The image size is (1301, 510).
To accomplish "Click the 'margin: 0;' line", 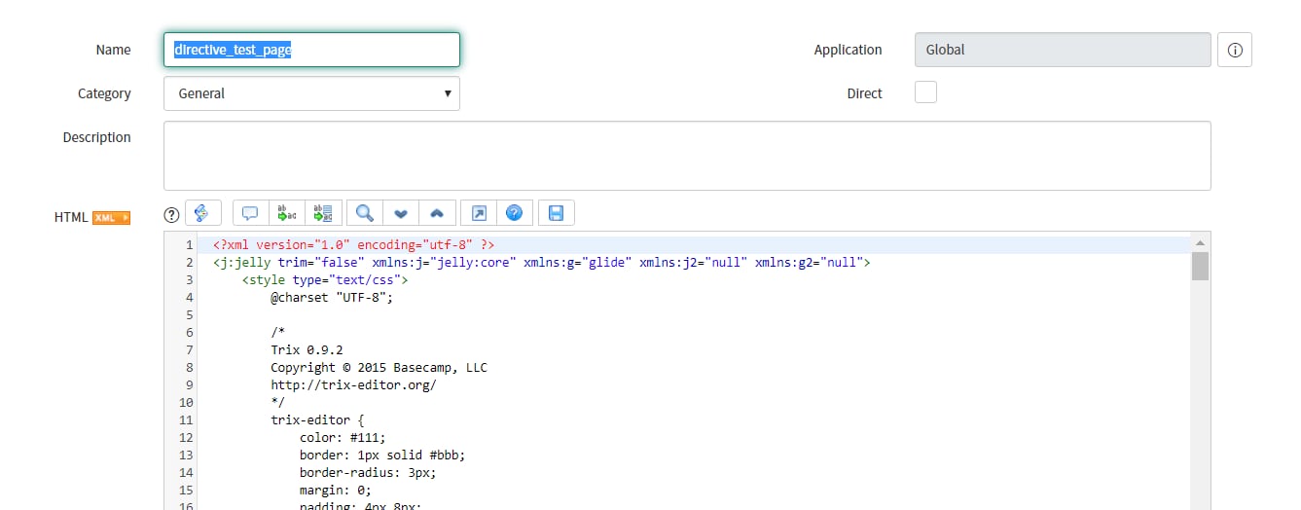I will point(336,490).
